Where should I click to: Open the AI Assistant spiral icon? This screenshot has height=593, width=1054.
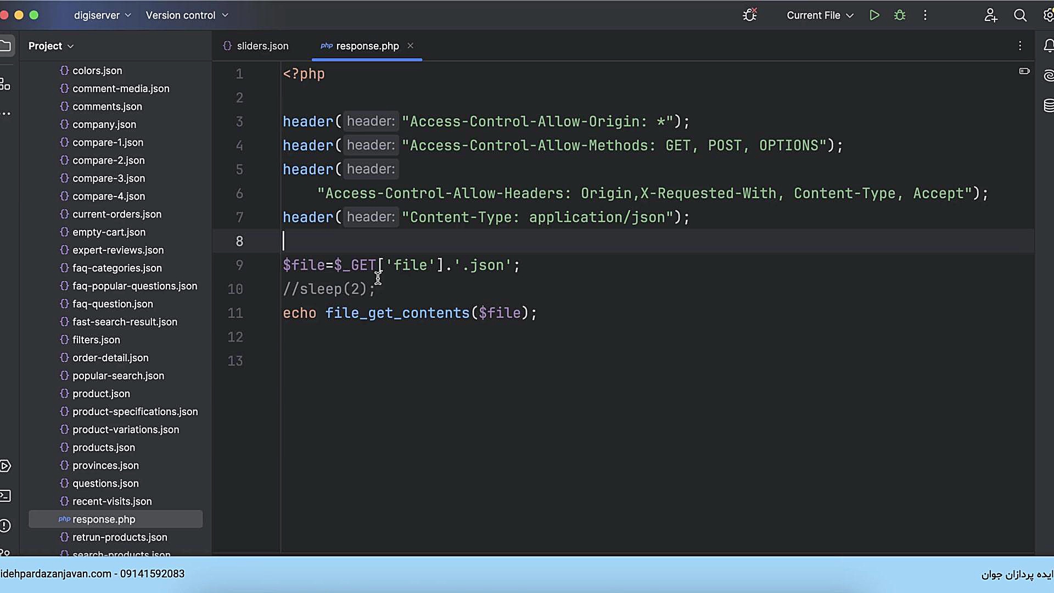click(x=1049, y=76)
